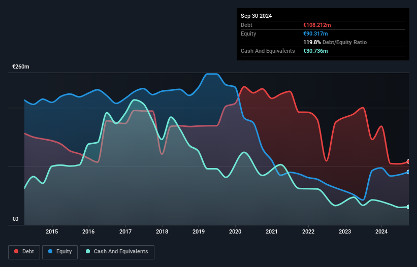Image resolution: width=417 pixels, height=267 pixels.
Task: Toggle Cash And Equivalents legend button
Action: tap(117, 252)
